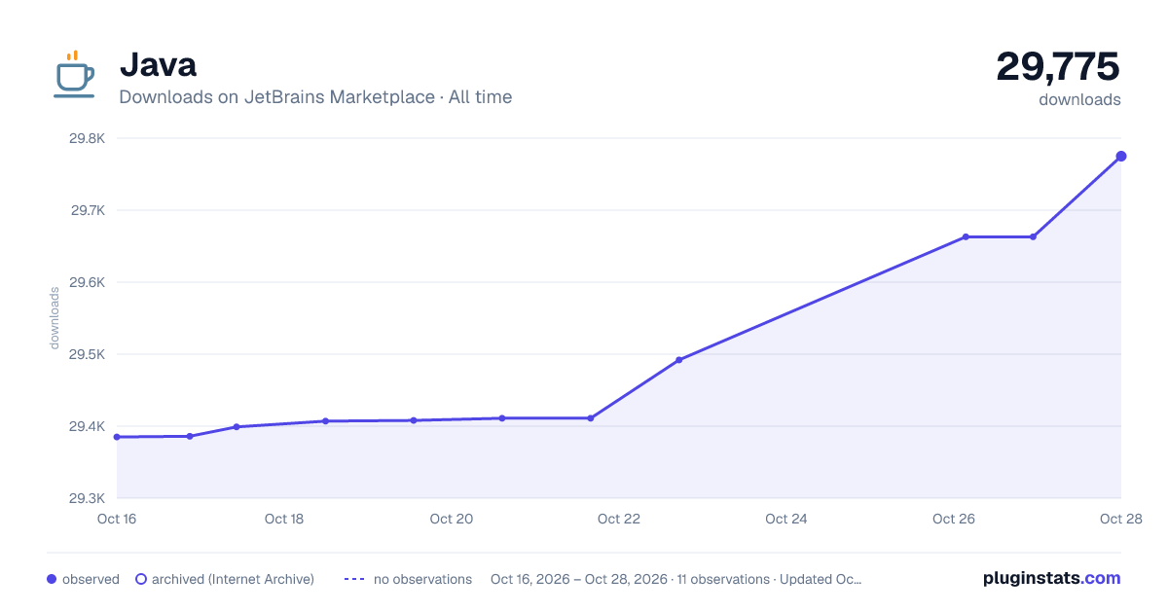
Task: Click the 29.6K y-axis label
Action: (x=87, y=282)
